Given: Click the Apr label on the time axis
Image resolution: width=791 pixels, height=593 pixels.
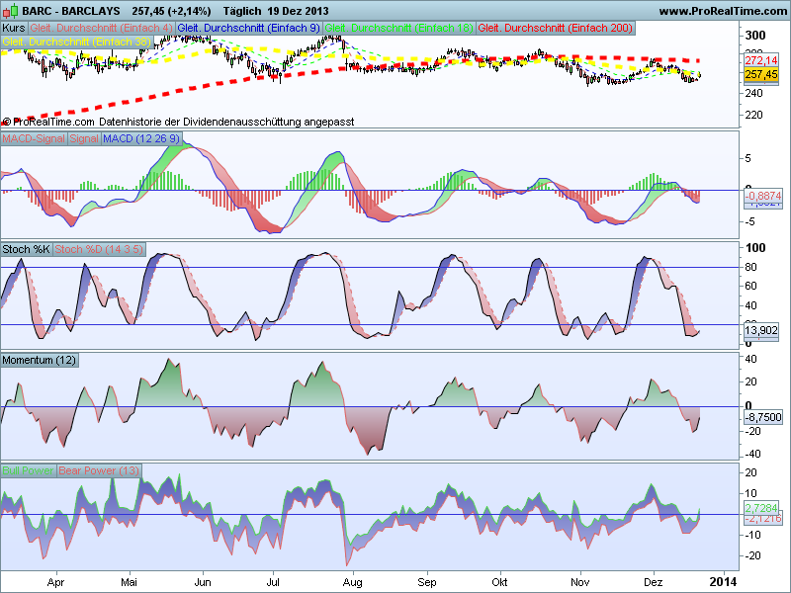Looking at the screenshot, I should coord(55,582).
